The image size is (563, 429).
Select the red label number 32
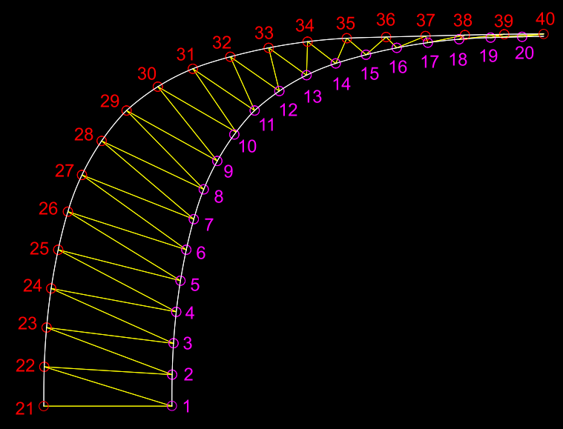pos(222,42)
